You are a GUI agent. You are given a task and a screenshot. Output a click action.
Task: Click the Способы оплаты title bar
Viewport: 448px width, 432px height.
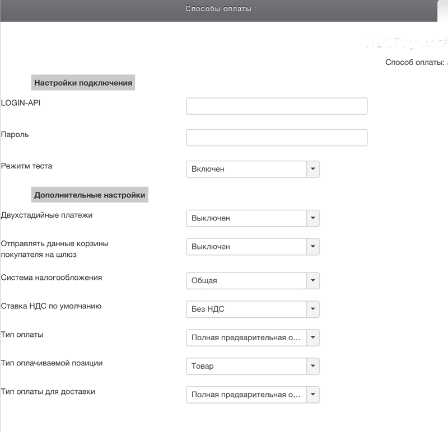pyautogui.click(x=218, y=8)
